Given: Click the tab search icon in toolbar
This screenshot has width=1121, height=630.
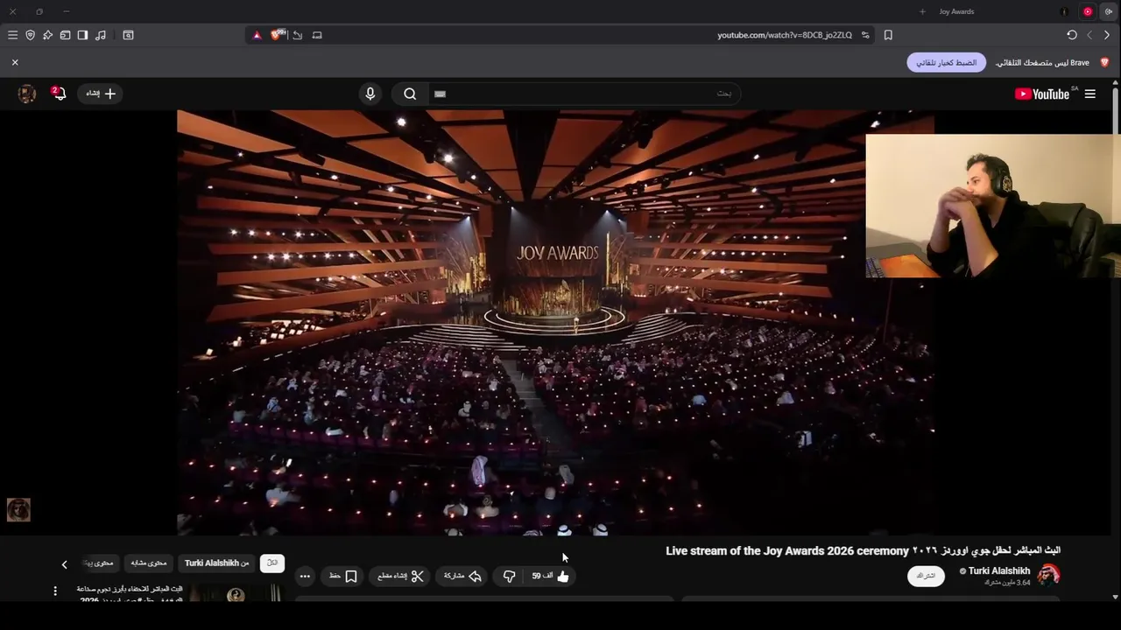Looking at the screenshot, I should tap(128, 35).
